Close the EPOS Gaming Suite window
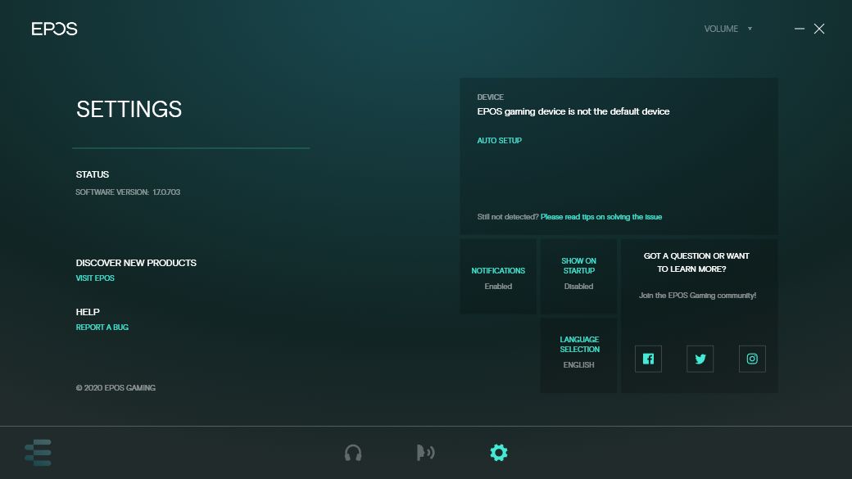Image resolution: width=852 pixels, height=479 pixels. (x=819, y=29)
